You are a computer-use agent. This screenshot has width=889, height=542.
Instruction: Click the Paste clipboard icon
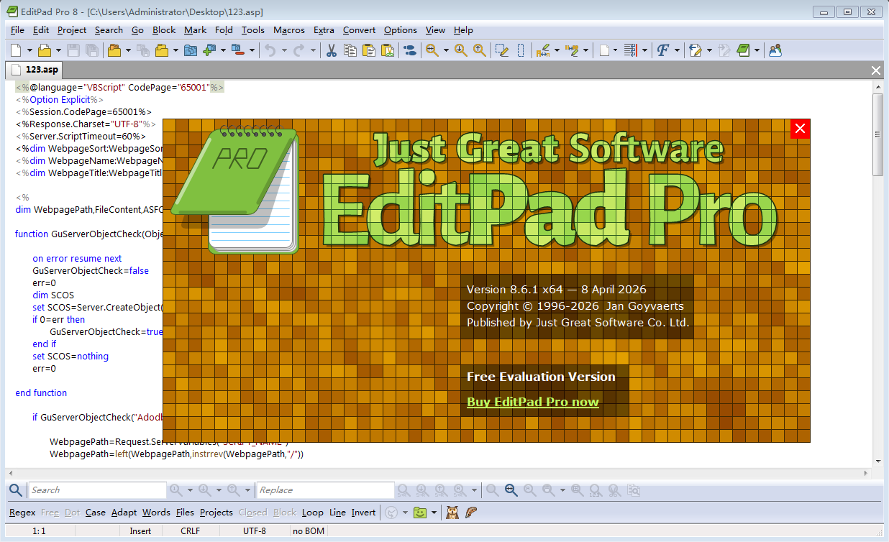click(369, 50)
